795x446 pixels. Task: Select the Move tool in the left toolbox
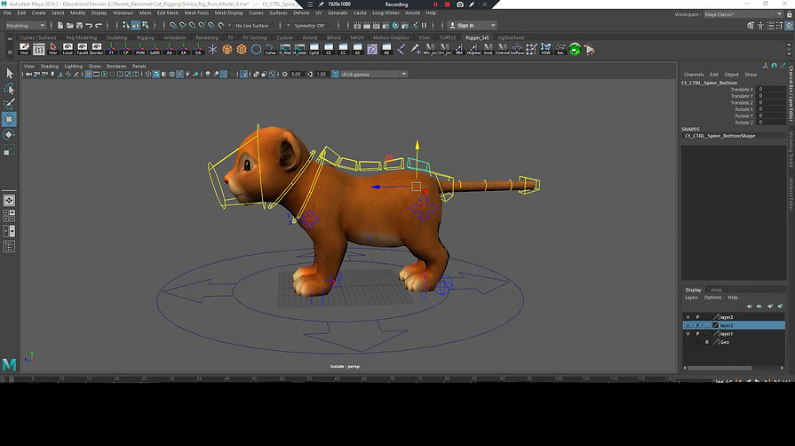9,119
